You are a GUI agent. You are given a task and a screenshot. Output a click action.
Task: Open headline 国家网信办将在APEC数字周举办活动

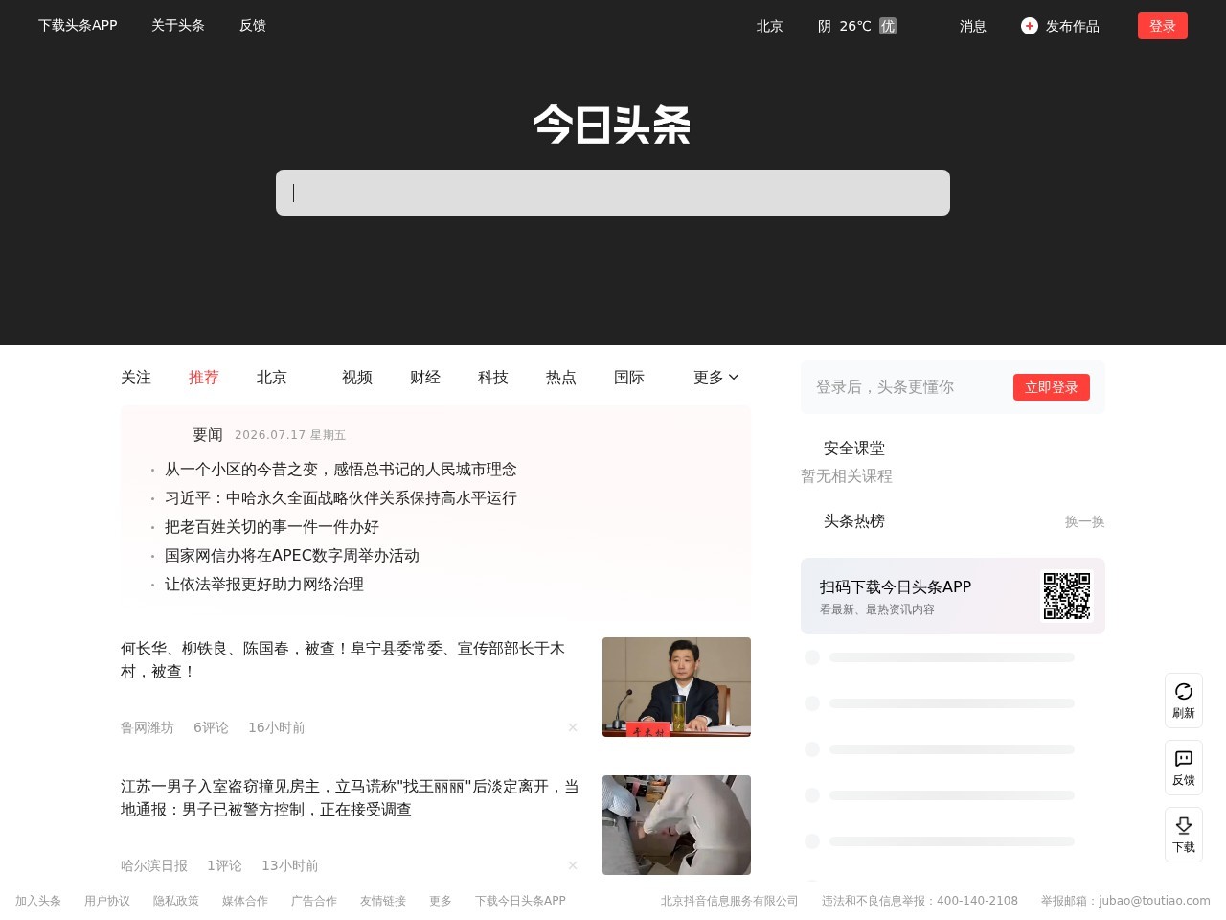click(x=292, y=556)
